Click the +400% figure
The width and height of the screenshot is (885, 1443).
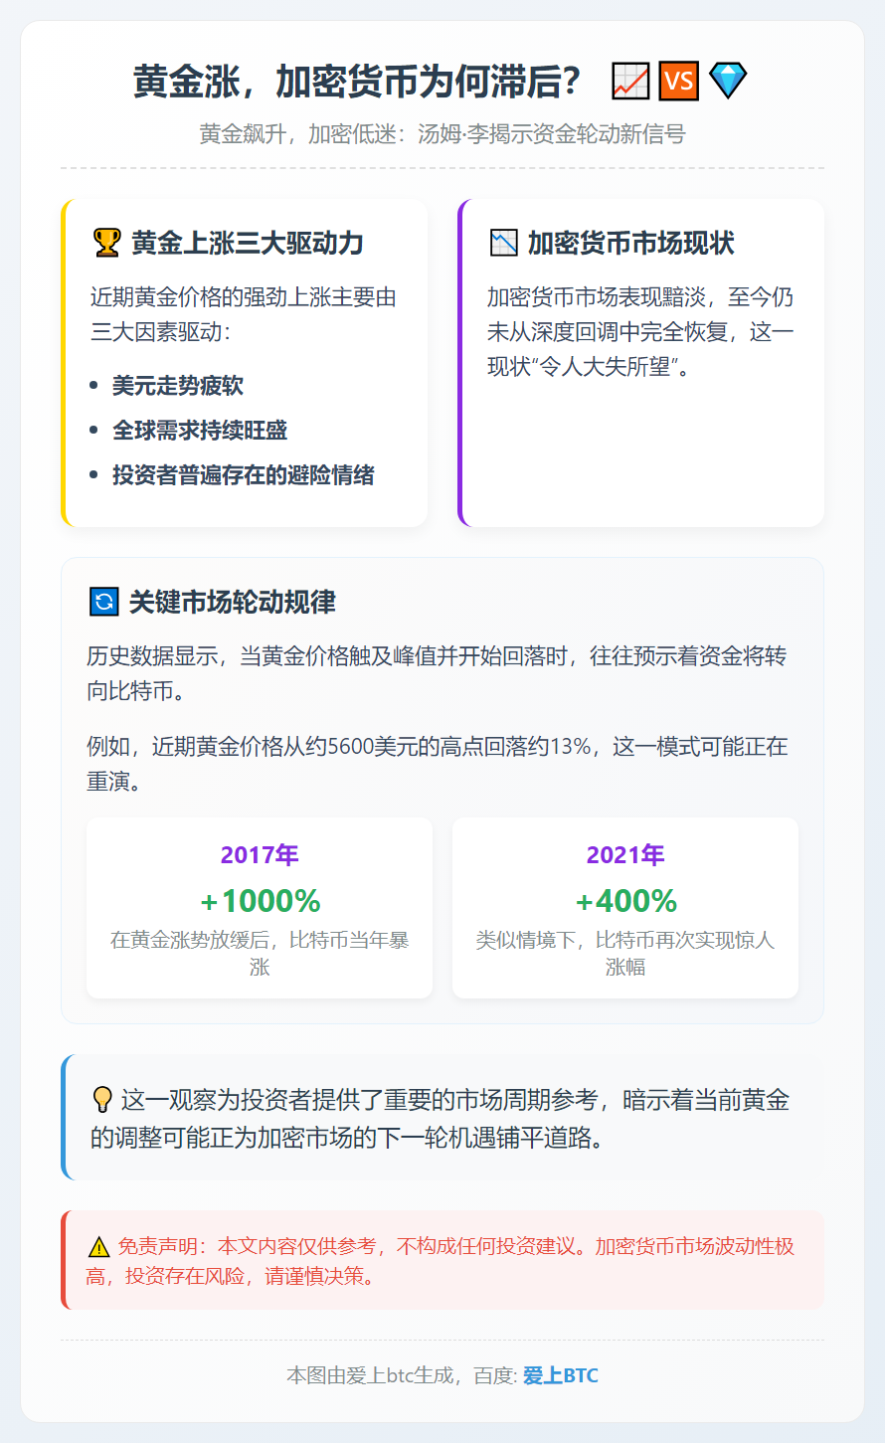click(625, 901)
